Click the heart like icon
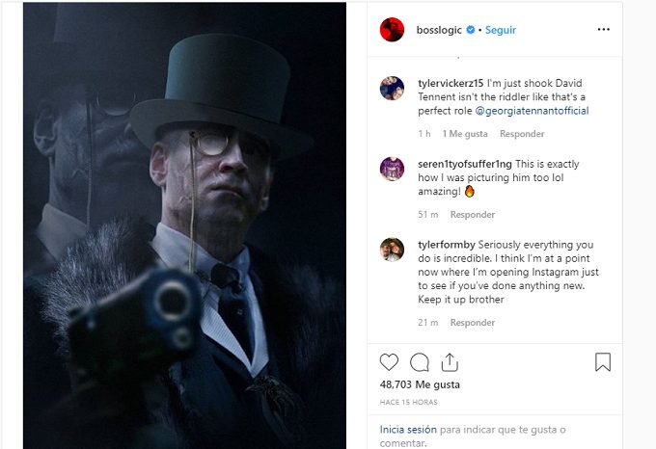Viewport: 656px width, 449px height. tap(389, 362)
